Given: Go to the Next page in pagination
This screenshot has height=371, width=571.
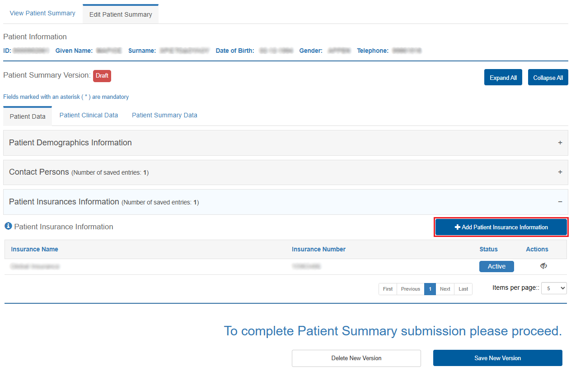Looking at the screenshot, I should (x=445, y=289).
